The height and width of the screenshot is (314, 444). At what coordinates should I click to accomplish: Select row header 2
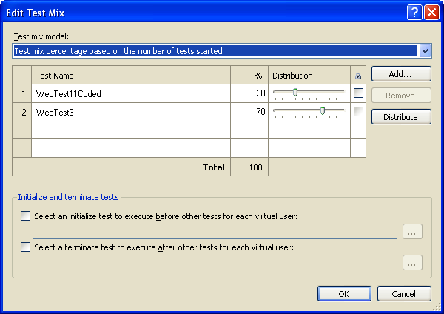[21, 113]
